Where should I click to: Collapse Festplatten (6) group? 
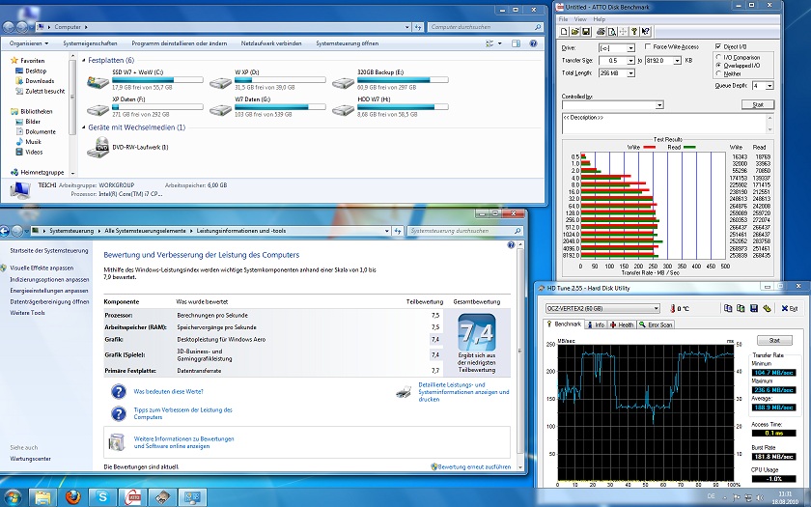[84, 61]
